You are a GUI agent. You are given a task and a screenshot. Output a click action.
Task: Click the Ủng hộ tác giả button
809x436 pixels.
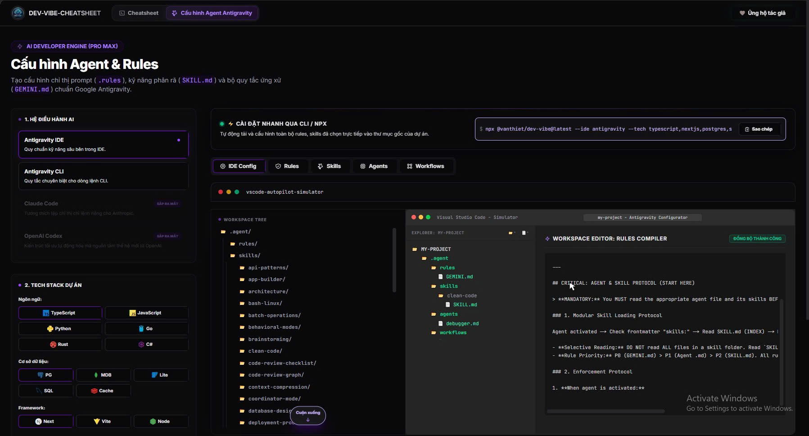pyautogui.click(x=762, y=13)
